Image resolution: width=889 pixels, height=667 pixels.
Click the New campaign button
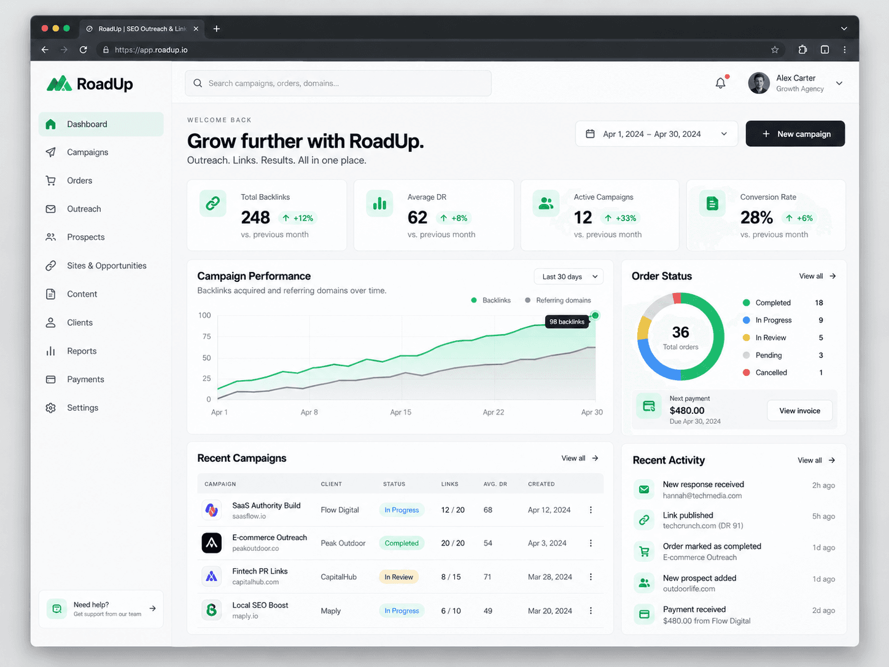pos(795,134)
